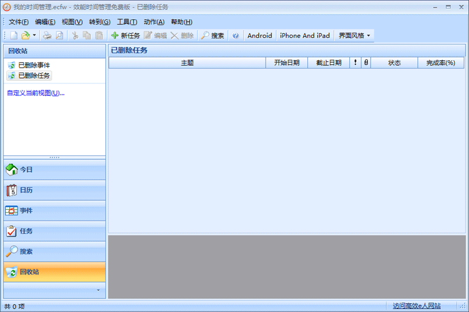
Task: Open the 今日 navigation pane
Action: click(x=55, y=170)
